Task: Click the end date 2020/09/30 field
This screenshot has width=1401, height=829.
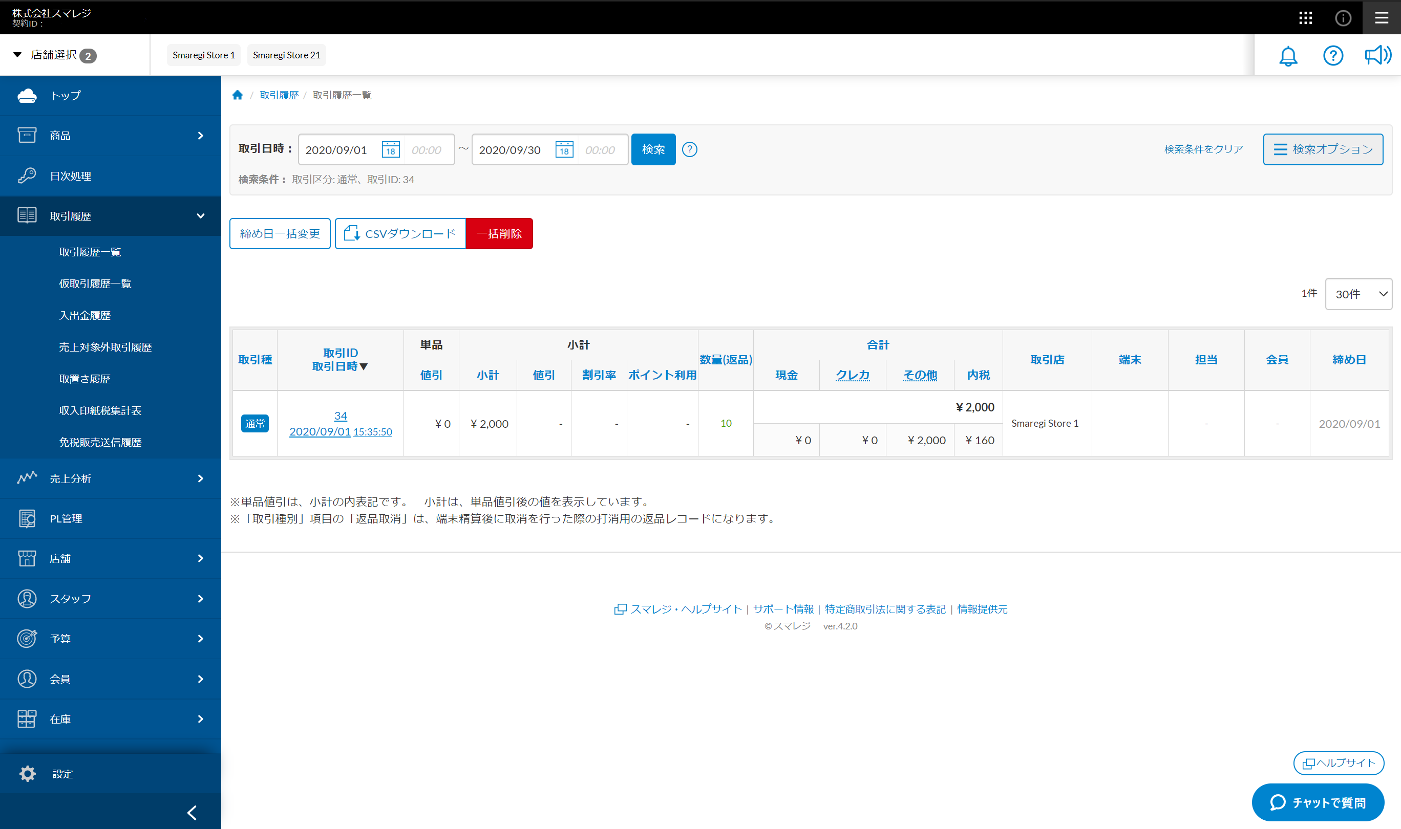Action: [510, 150]
